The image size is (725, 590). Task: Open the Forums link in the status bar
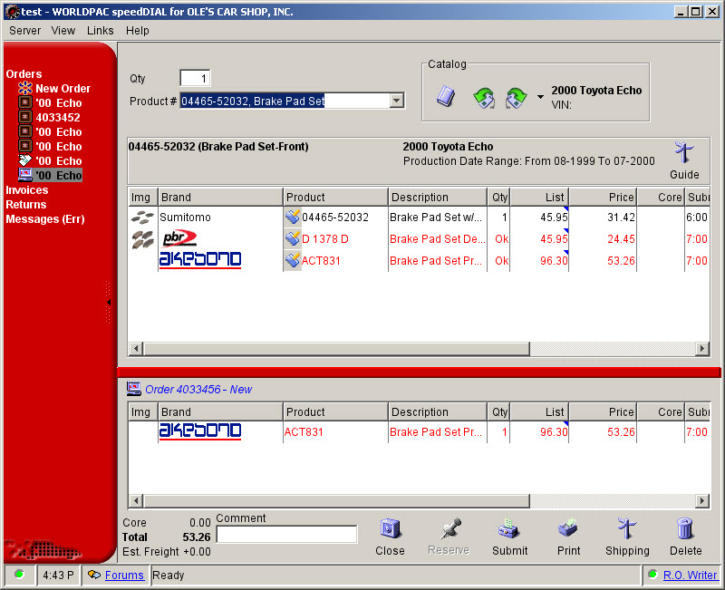pyautogui.click(x=124, y=575)
